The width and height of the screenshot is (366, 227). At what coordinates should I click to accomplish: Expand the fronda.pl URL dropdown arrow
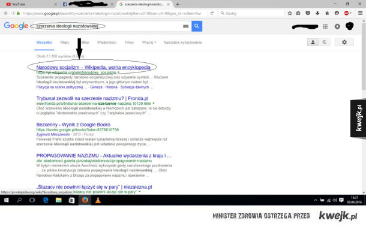[154, 103]
